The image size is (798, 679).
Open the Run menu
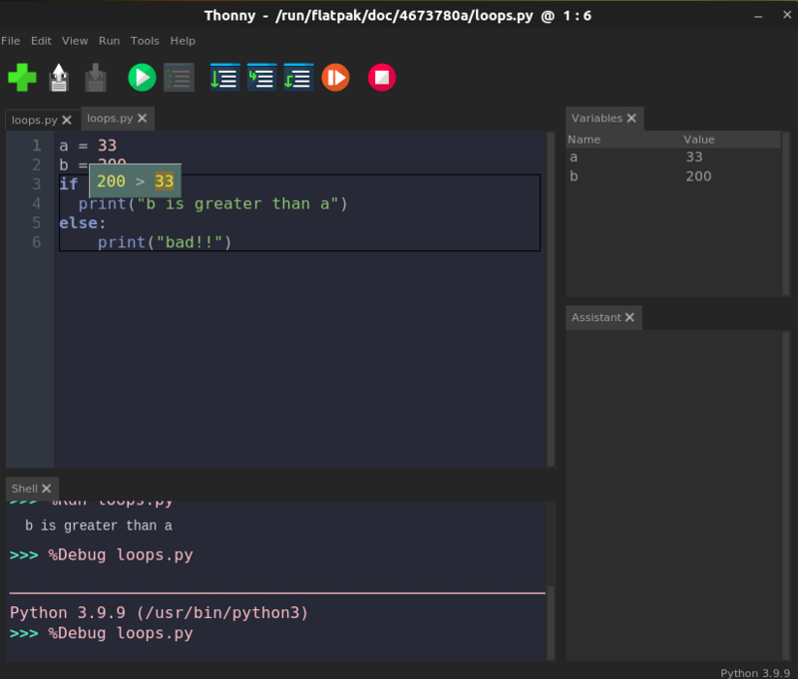pos(109,41)
